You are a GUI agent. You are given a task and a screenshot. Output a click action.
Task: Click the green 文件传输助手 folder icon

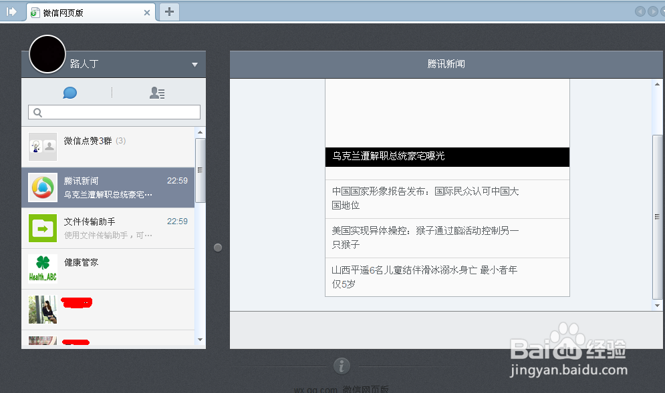(43, 228)
